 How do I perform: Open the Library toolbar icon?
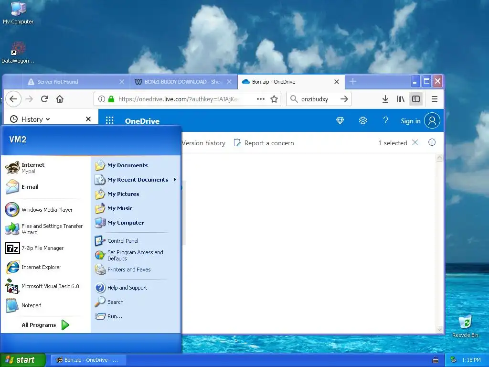pyautogui.click(x=401, y=99)
